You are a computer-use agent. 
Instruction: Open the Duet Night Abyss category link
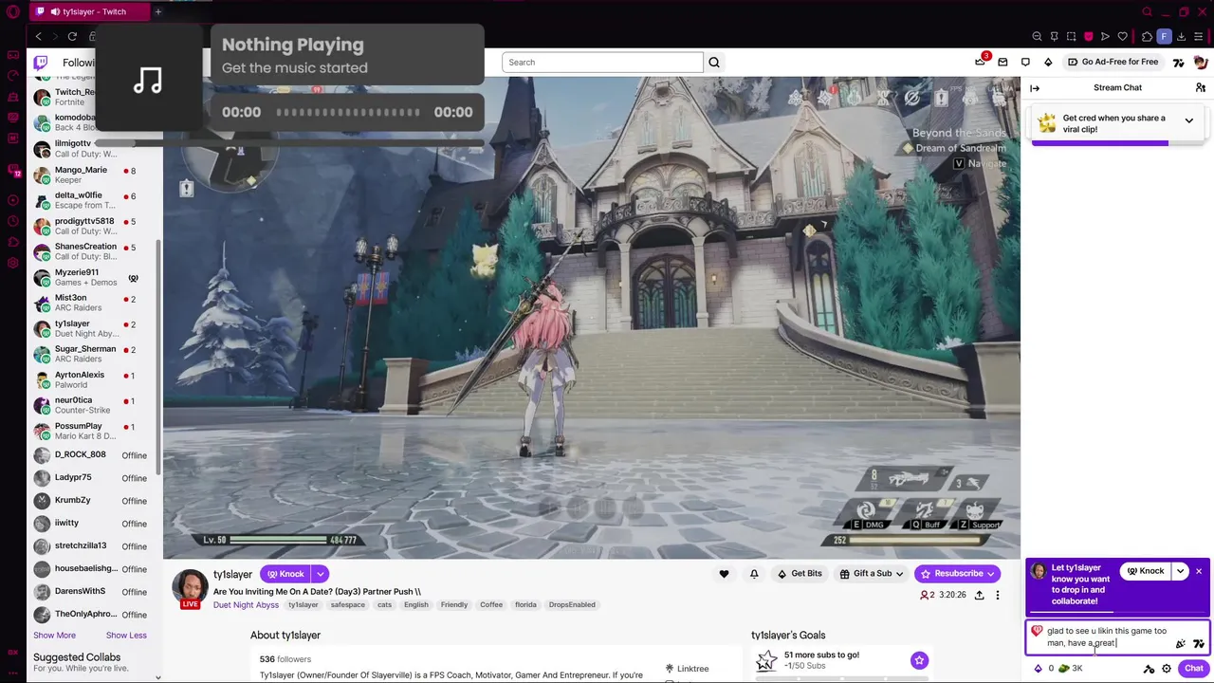(246, 604)
